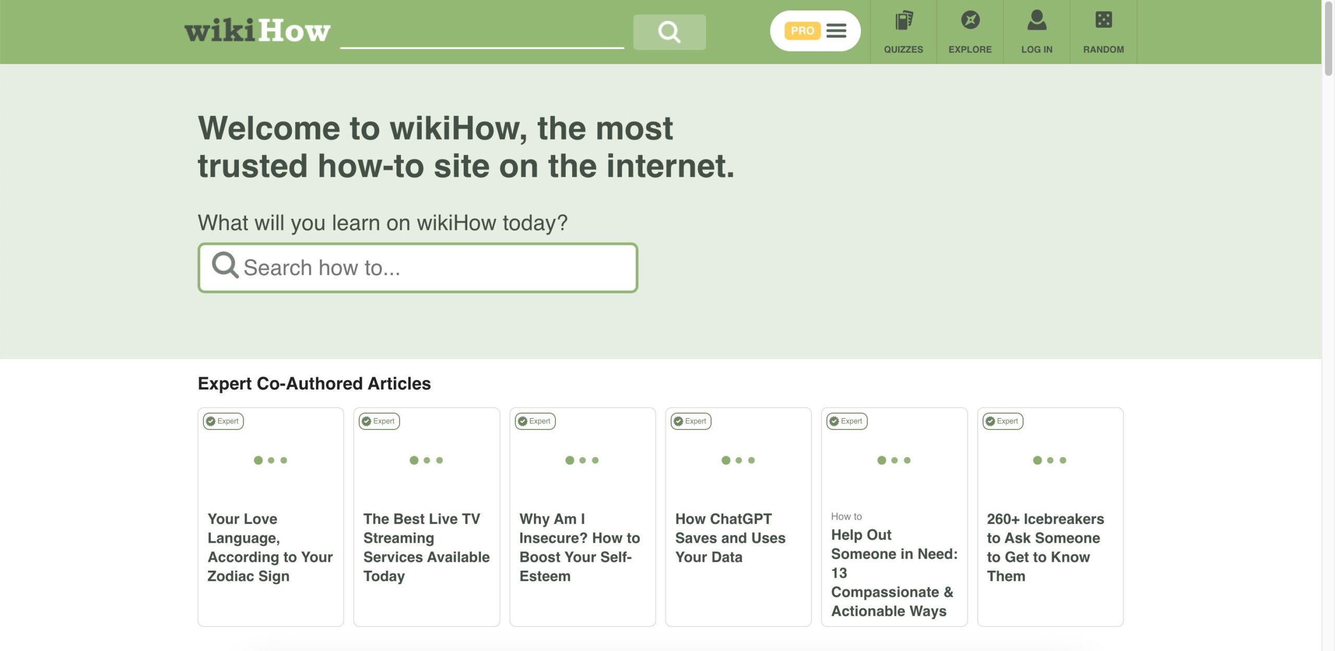Click the 'How to' label on Help Out card
The width and height of the screenshot is (1335, 651).
[846, 516]
